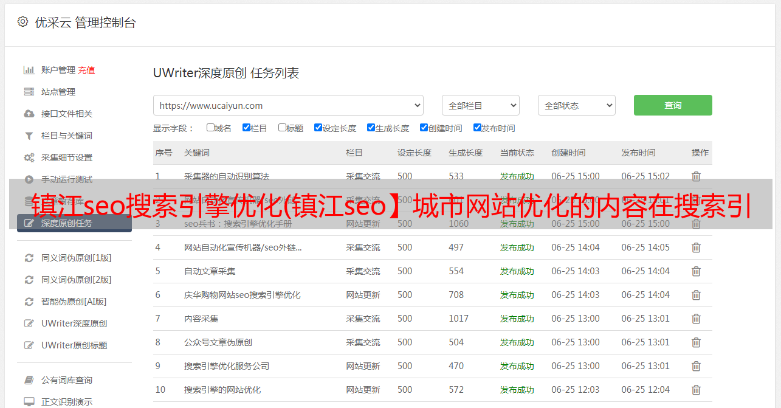Click creation time 06-25 12:03
This screenshot has width=781, height=408.
[576, 390]
